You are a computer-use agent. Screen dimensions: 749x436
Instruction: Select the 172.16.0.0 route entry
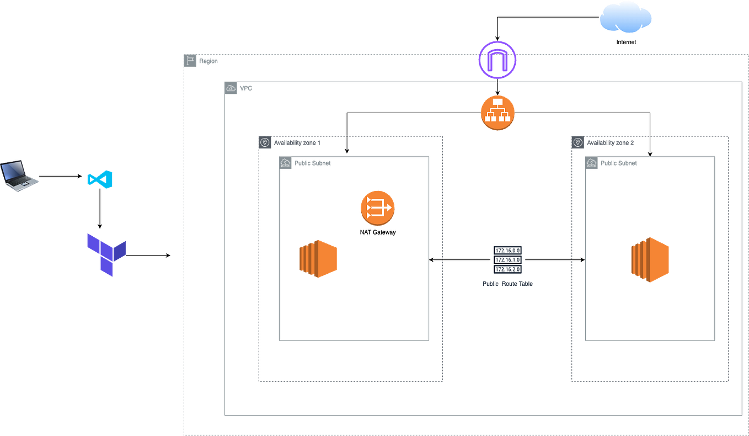[x=507, y=249]
